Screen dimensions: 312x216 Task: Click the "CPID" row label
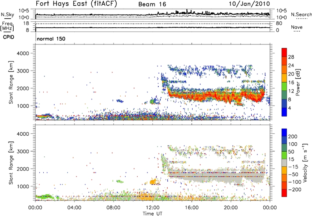coord(9,37)
